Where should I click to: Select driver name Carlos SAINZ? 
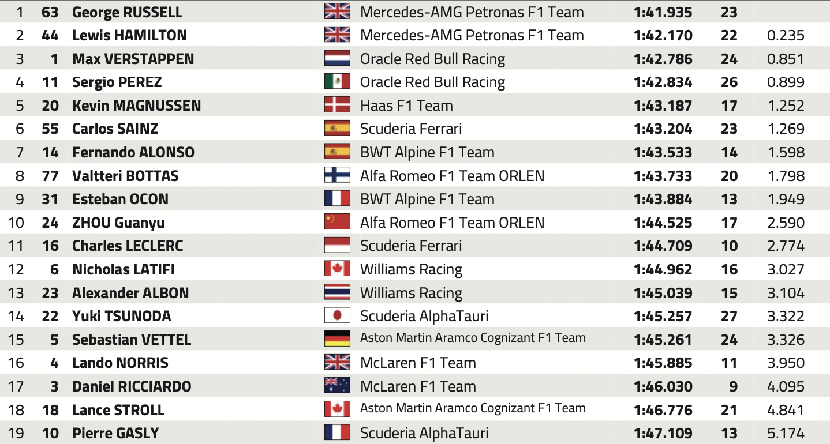[x=115, y=129]
